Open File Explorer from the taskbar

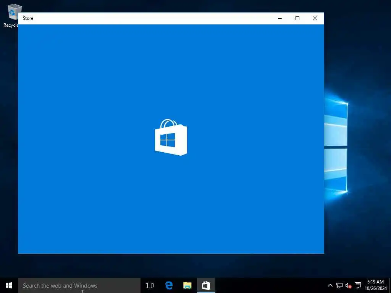coord(187,285)
